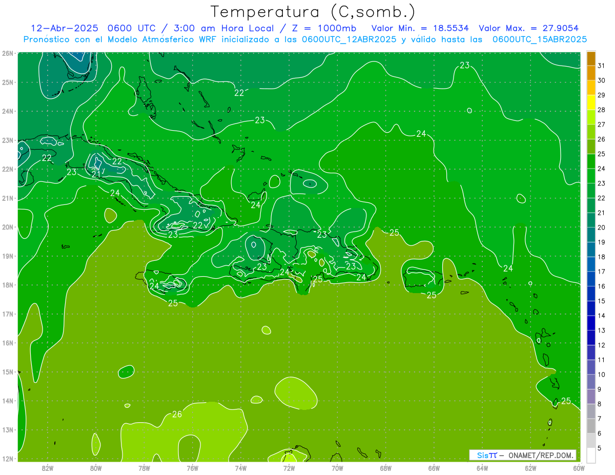Click the SisPI ONAMET/REP.DOM. logo box
The width and height of the screenshot is (615, 475).
[523, 455]
